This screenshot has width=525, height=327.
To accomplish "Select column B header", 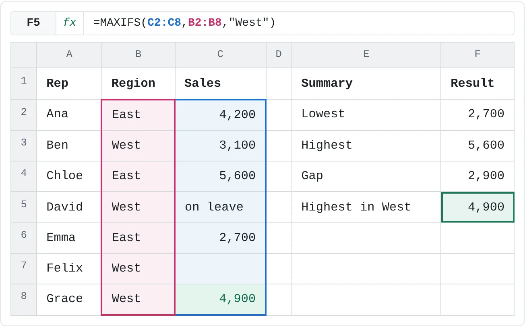I will (x=138, y=54).
